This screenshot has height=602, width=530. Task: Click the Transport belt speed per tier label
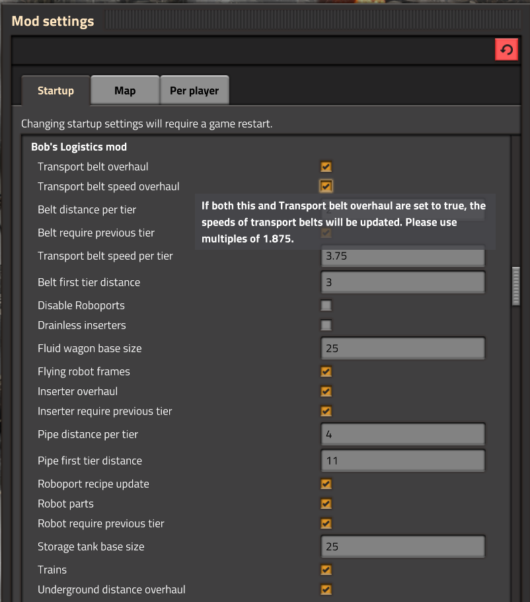click(x=105, y=256)
